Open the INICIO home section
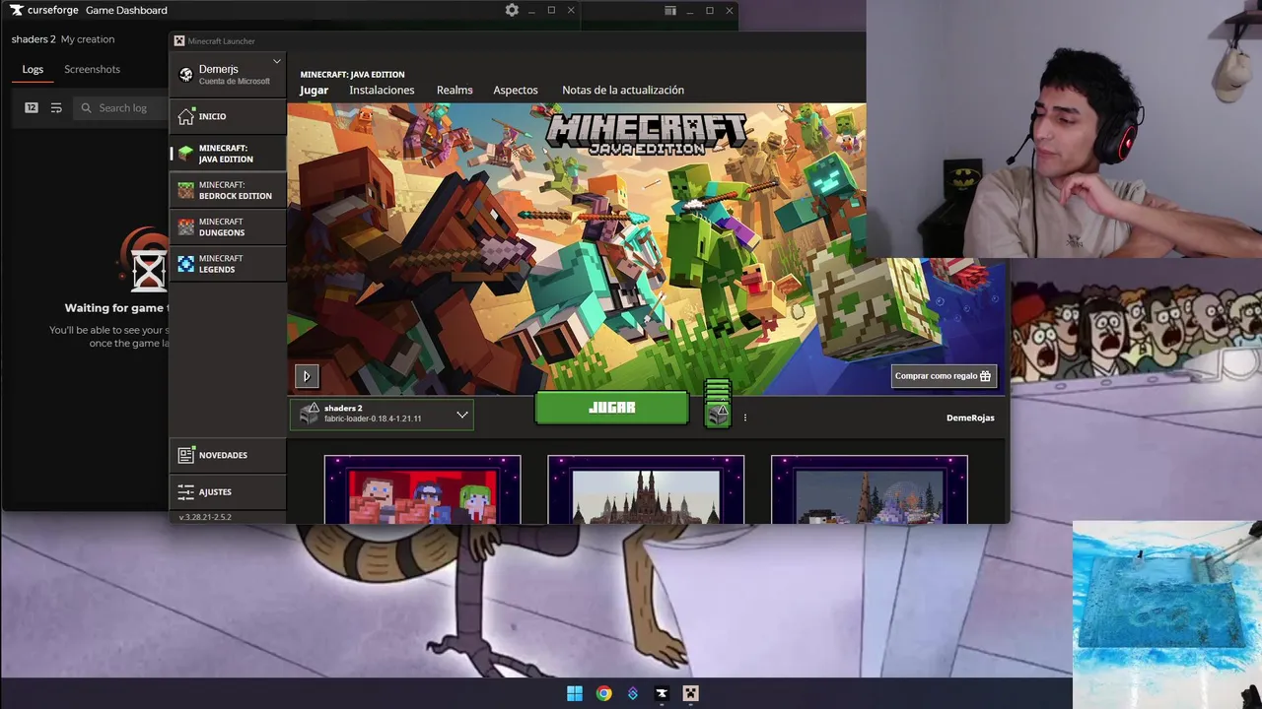 pos(228,116)
